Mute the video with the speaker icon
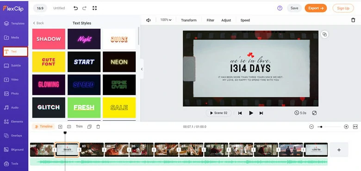This screenshot has height=171, width=361. (x=148, y=20)
